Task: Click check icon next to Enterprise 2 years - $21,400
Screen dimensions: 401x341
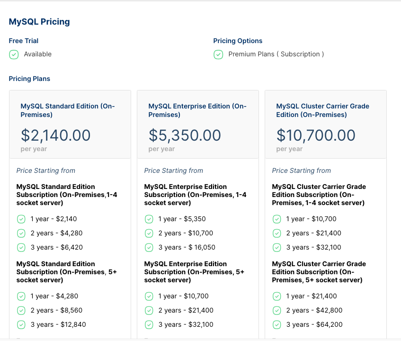Action: 149,311
